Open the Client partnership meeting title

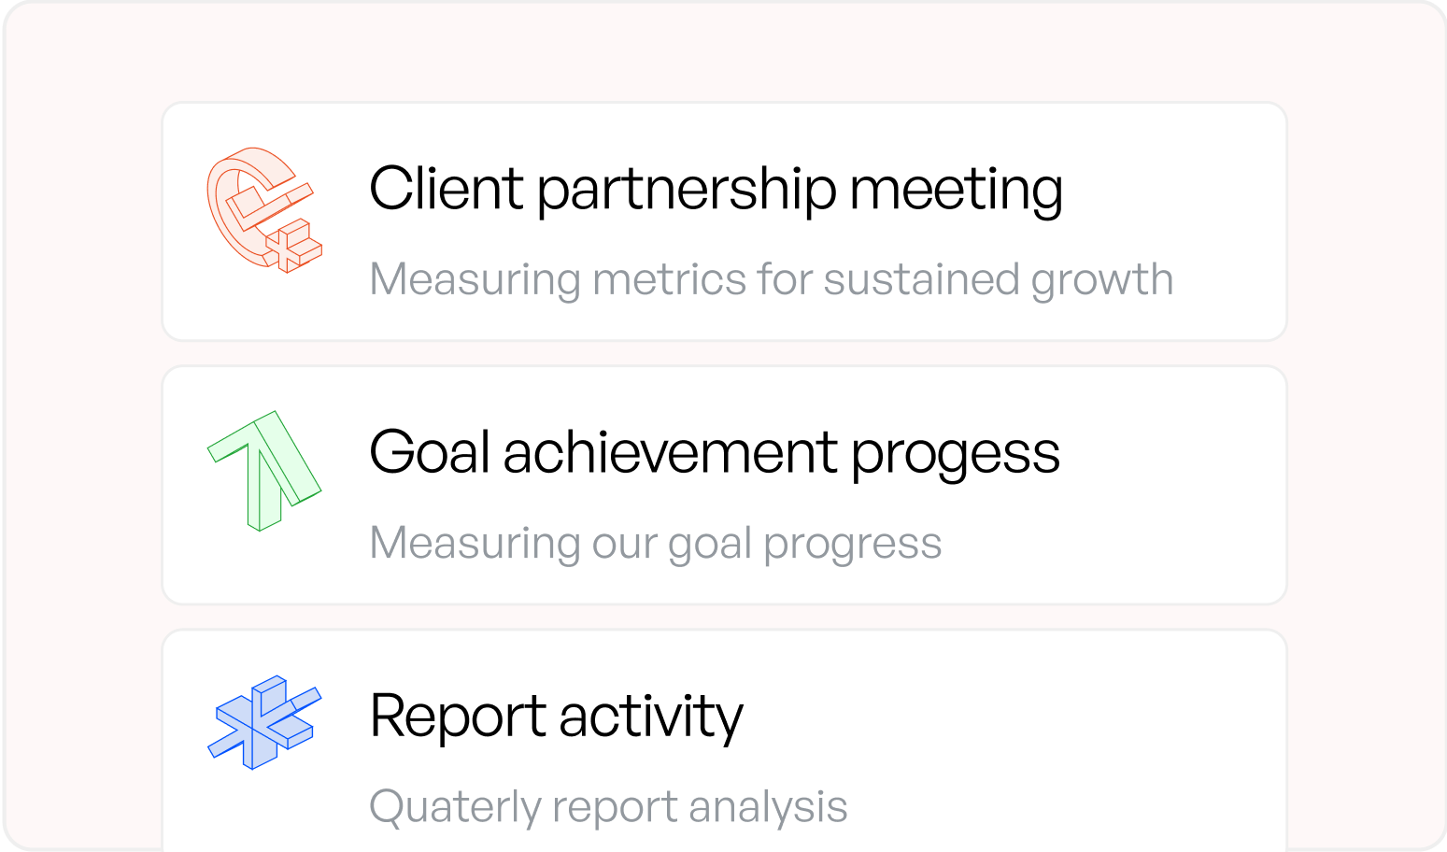point(716,190)
